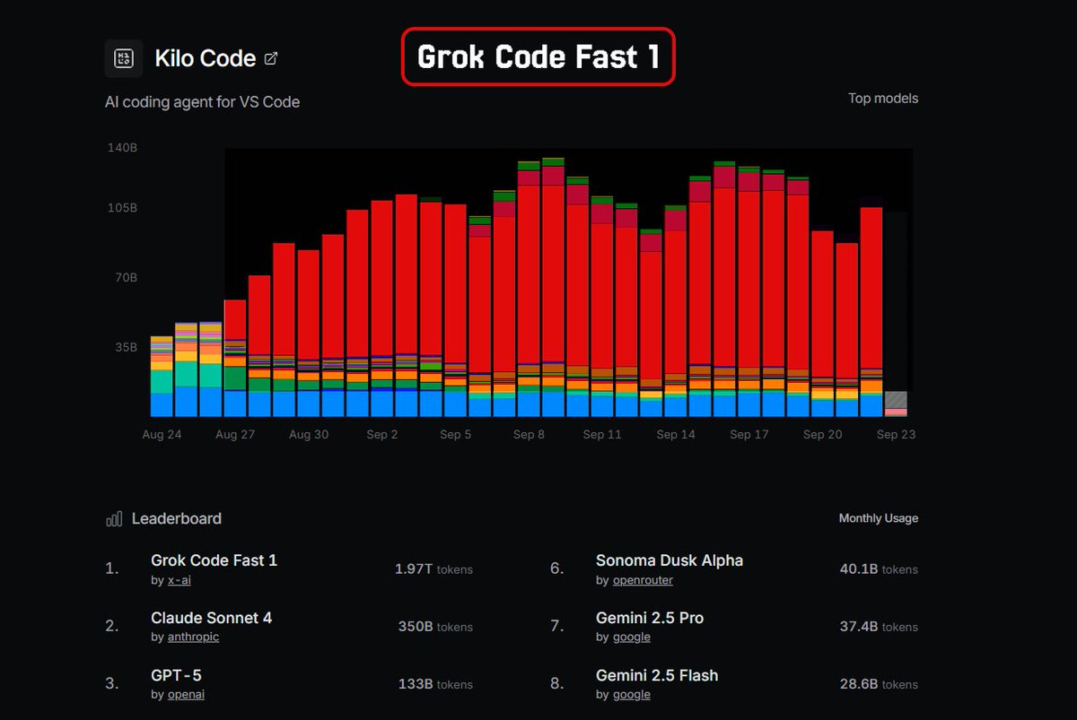Open the Claude Sonnet 4 model entry

pos(211,618)
